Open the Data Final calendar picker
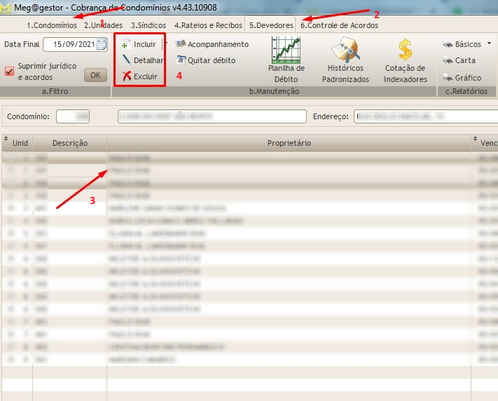 click(x=101, y=44)
